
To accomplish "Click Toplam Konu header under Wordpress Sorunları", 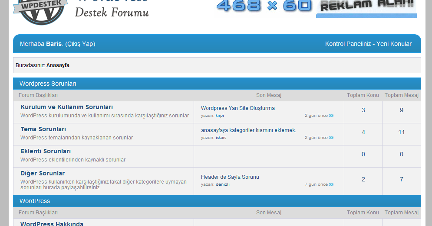I will click(363, 95).
